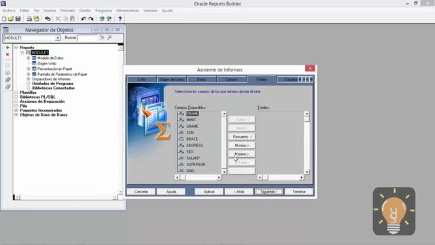The image size is (435, 245).
Task: Click the Find Previous flashlight icon
Action: tap(109, 37)
